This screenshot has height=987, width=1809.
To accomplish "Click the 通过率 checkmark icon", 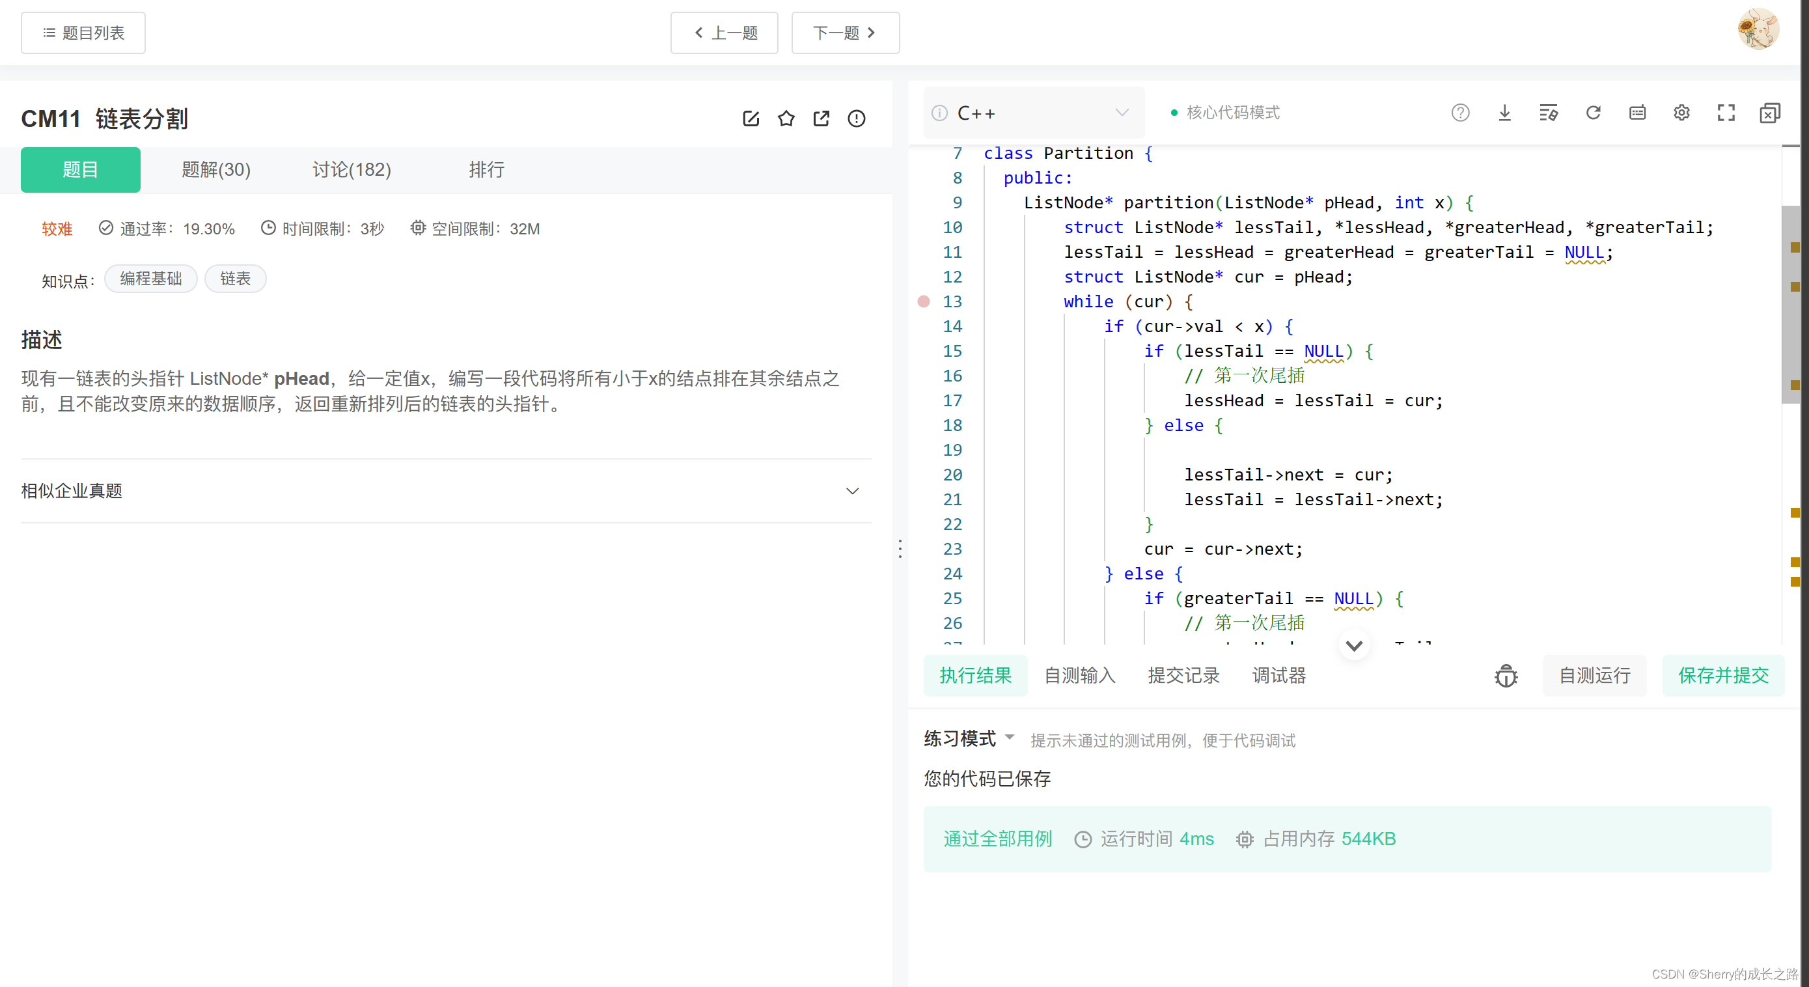I will click(105, 229).
